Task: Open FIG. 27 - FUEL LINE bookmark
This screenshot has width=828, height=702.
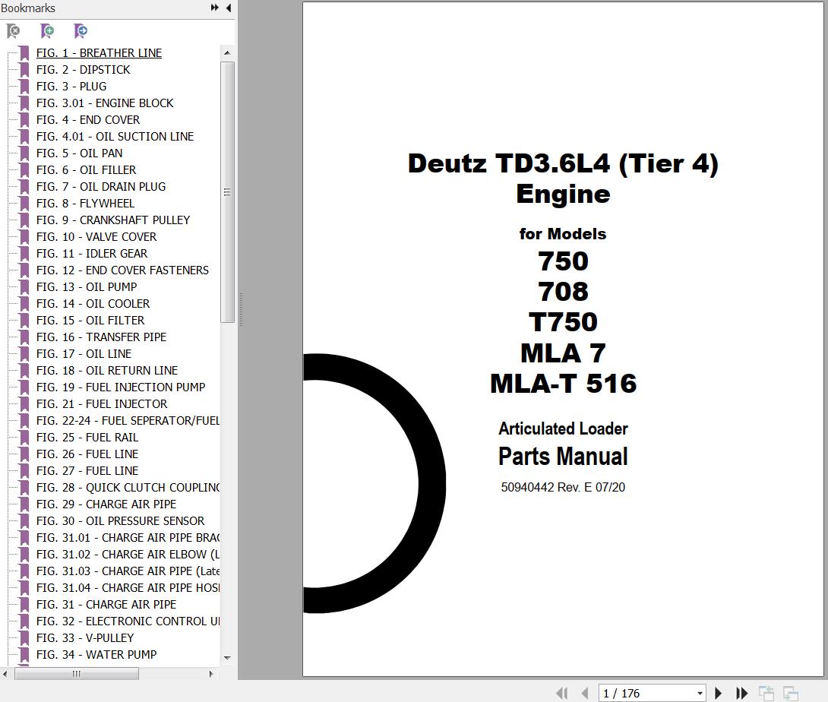Action: [x=87, y=470]
